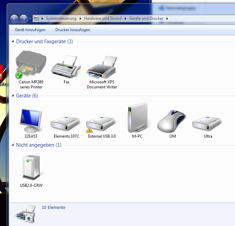This screenshot has width=235, height=226.
Task: Select the Ultra drive icon
Action: coord(207,124)
